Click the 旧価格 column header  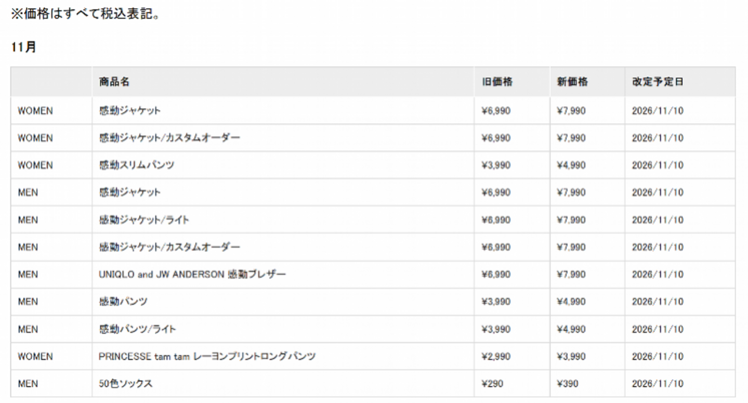pyautogui.click(x=497, y=82)
